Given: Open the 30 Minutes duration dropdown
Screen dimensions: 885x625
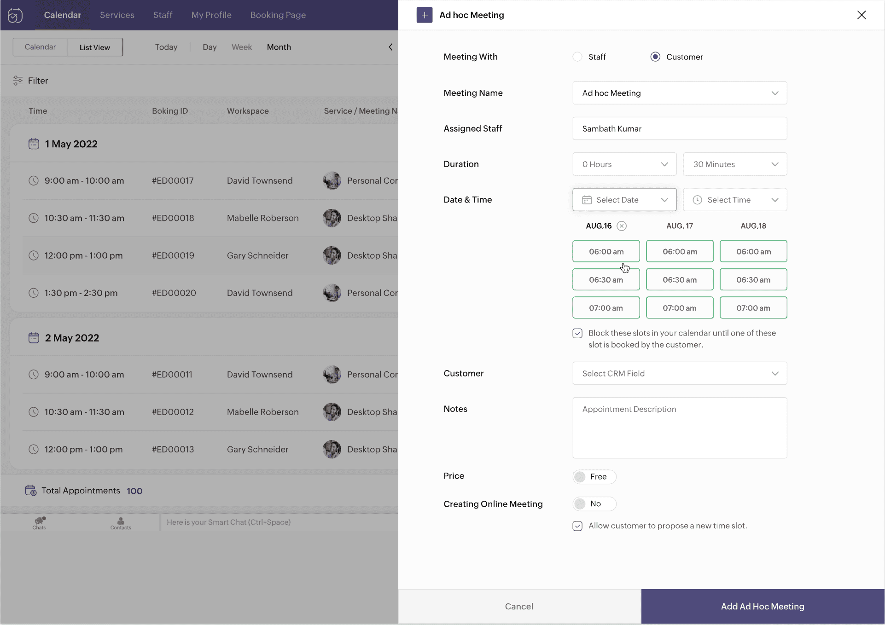Looking at the screenshot, I should tap(735, 164).
